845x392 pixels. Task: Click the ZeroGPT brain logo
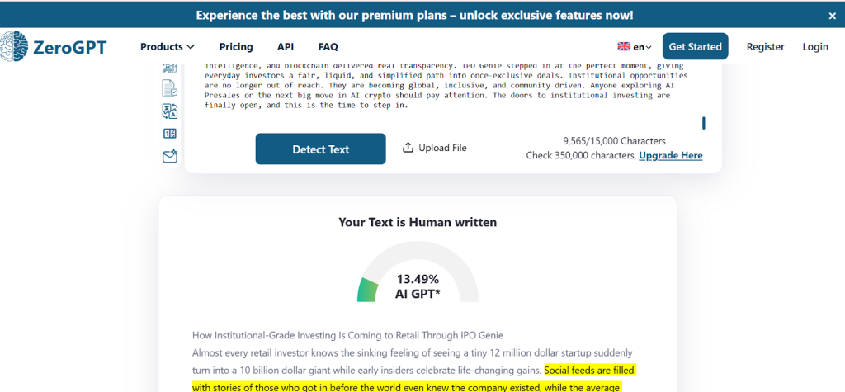(x=15, y=47)
